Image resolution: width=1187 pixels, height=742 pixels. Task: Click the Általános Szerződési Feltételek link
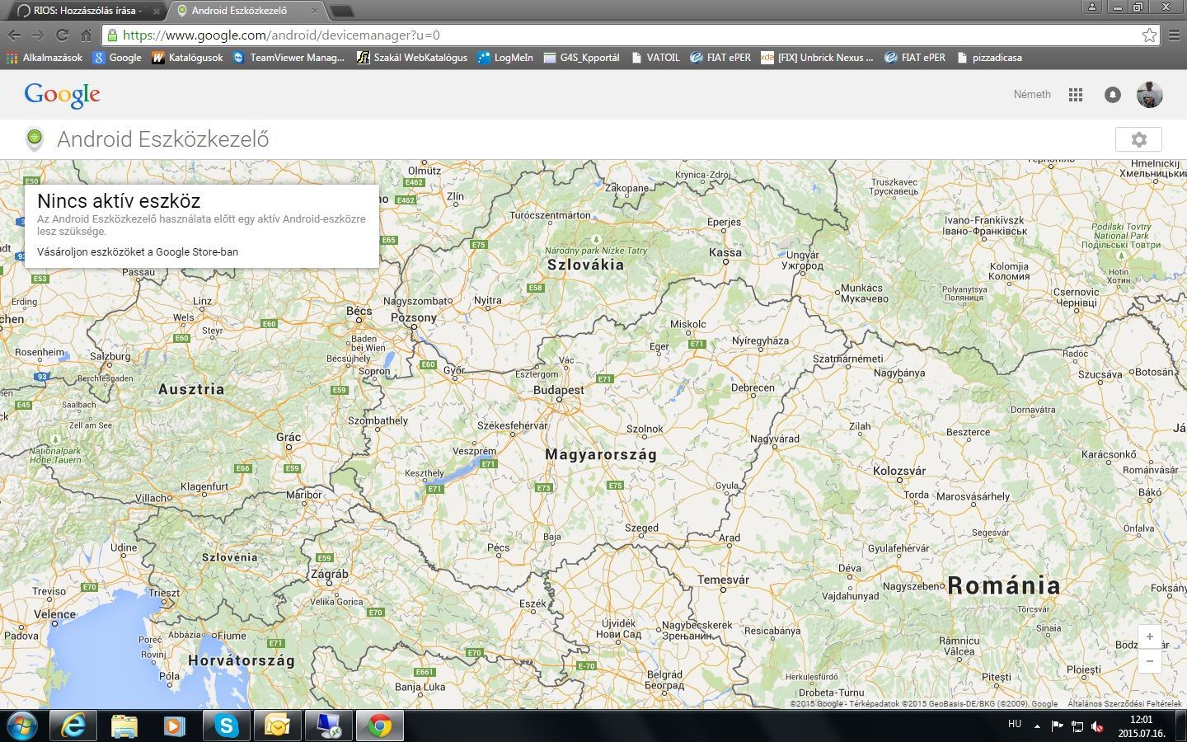[x=1124, y=704]
